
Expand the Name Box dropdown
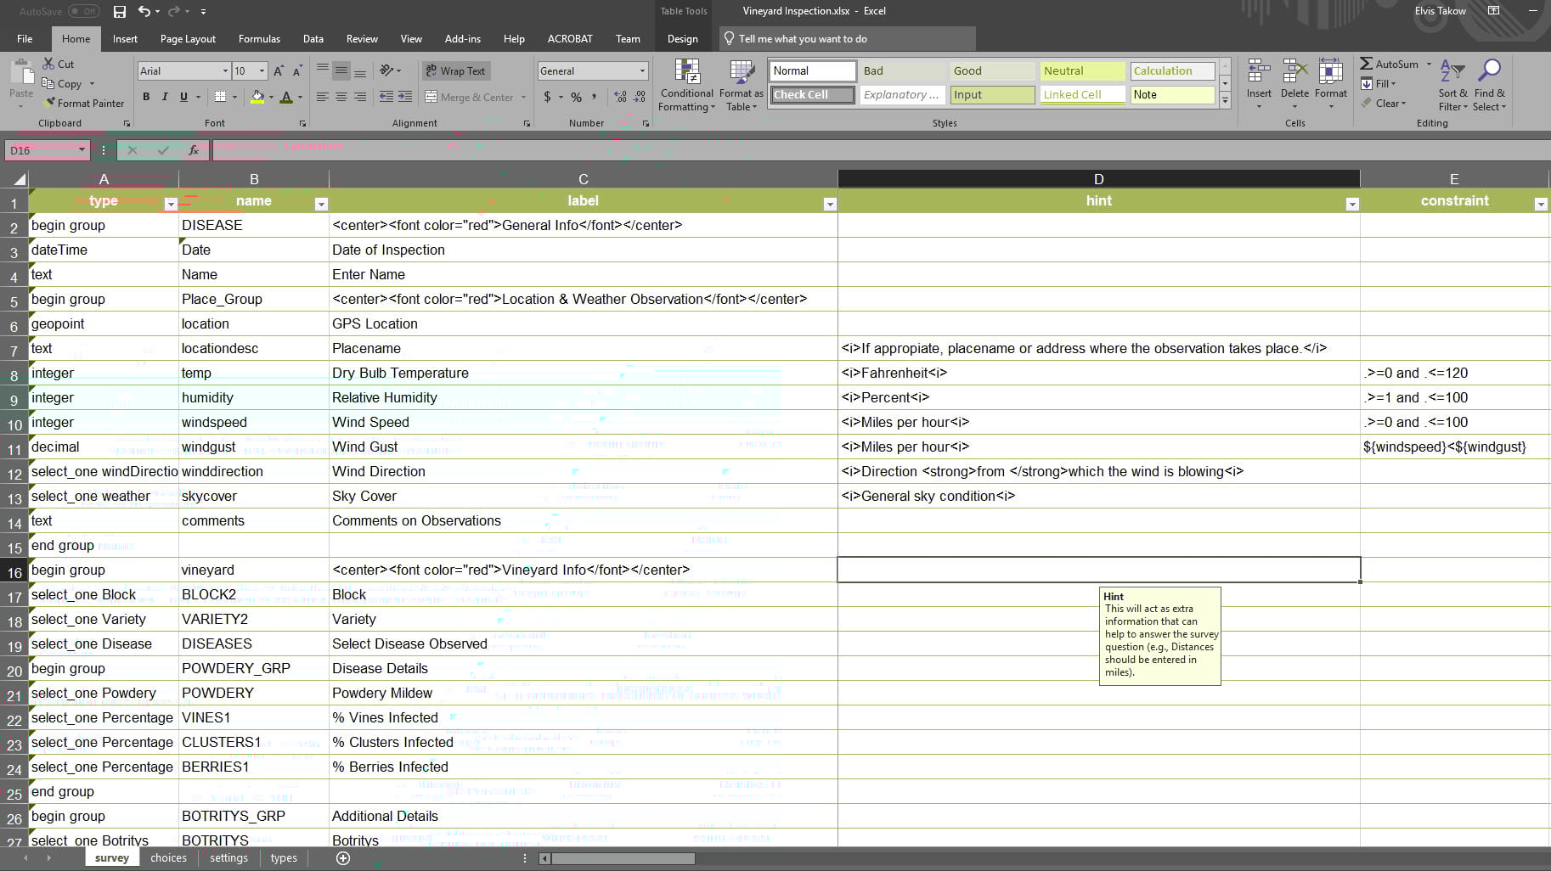(82, 150)
